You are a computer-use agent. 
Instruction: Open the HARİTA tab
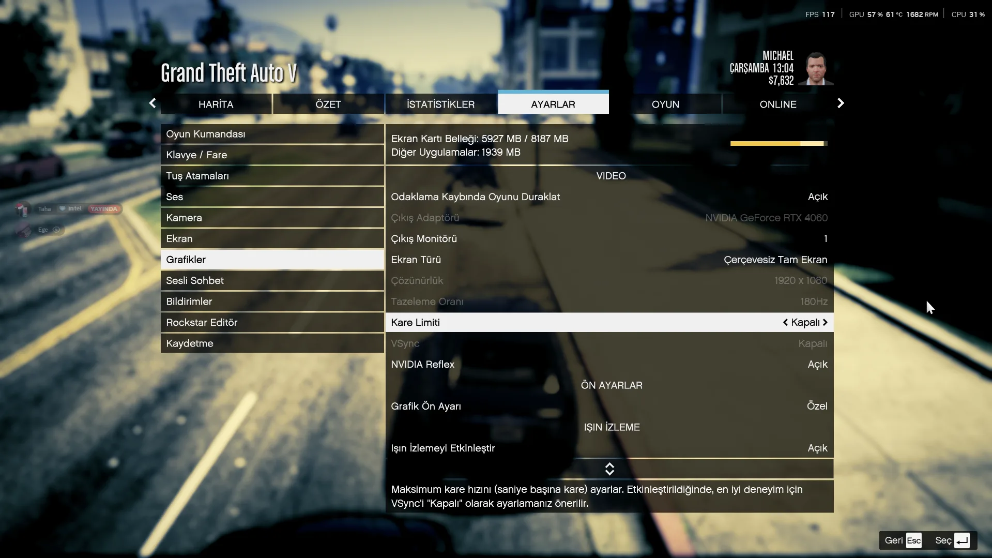(x=216, y=104)
